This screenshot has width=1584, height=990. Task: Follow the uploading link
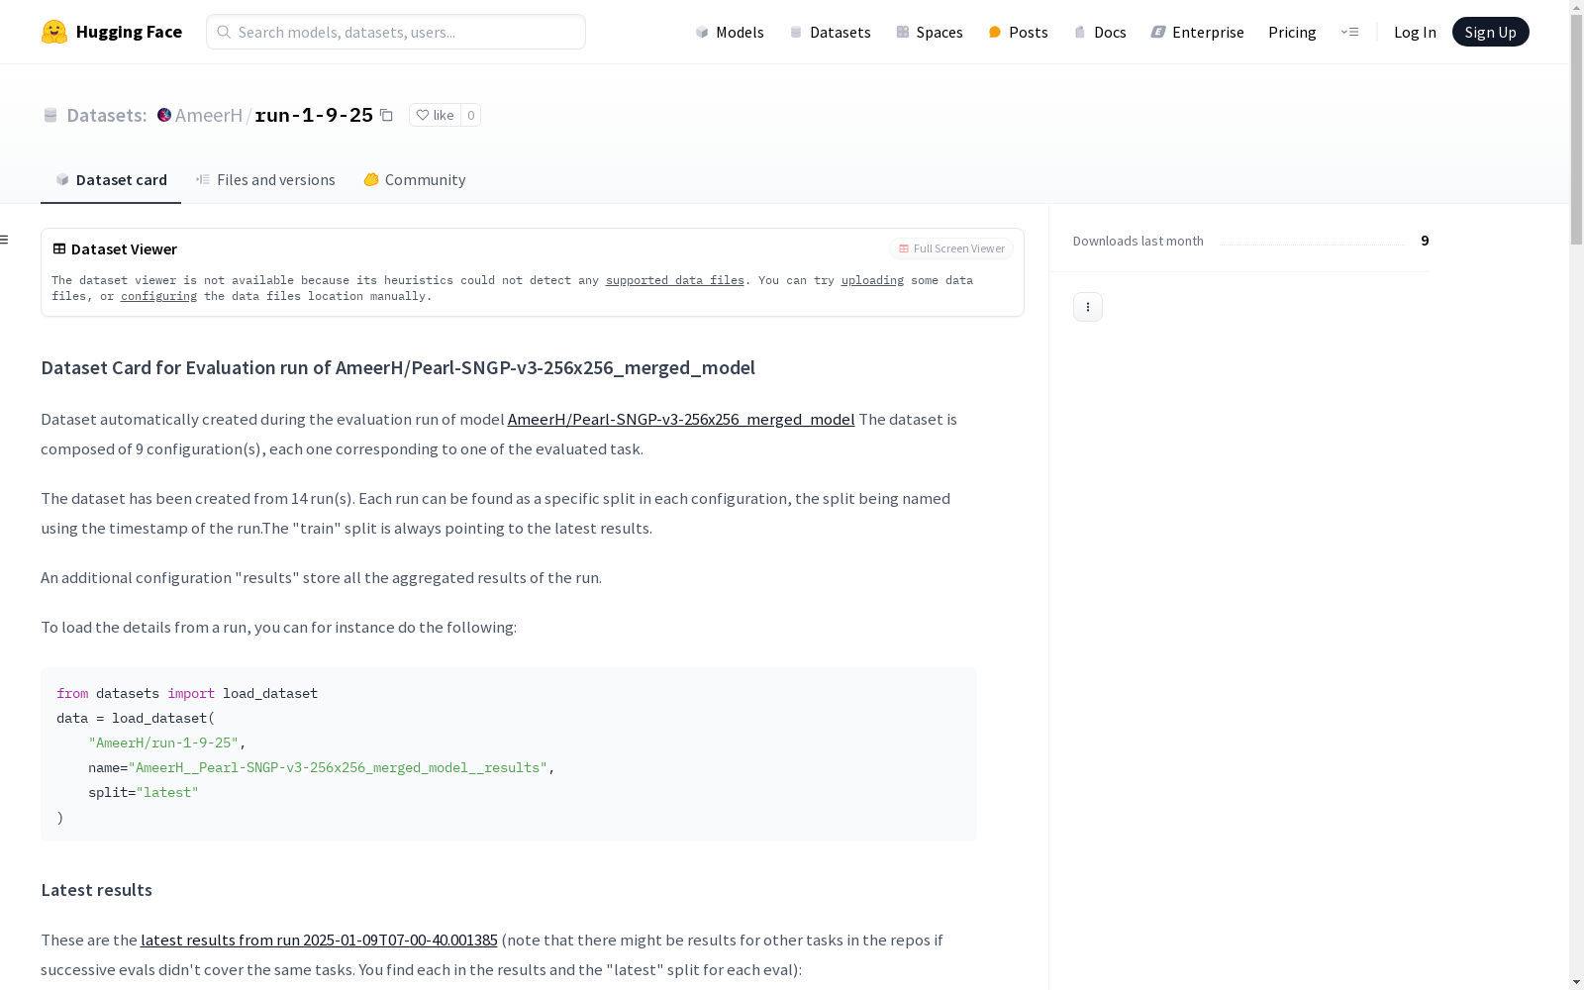[x=872, y=280]
